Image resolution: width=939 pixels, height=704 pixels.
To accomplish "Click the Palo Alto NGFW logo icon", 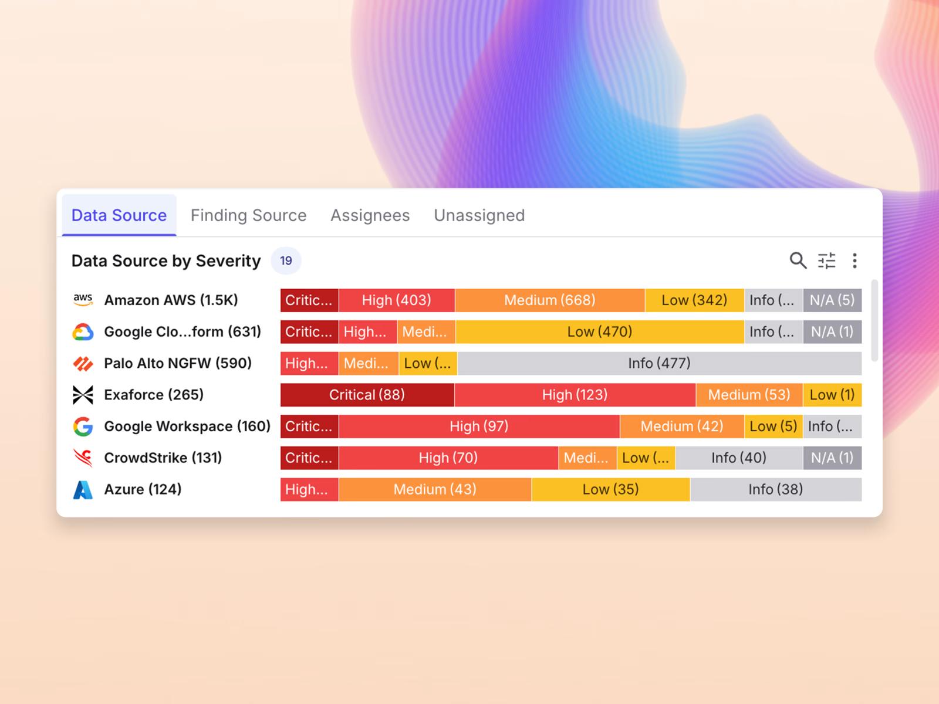I will [x=83, y=363].
